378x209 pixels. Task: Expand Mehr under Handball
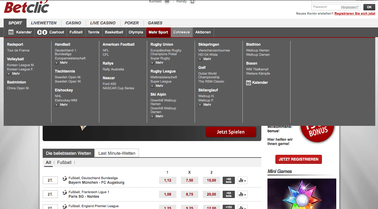click(62, 63)
